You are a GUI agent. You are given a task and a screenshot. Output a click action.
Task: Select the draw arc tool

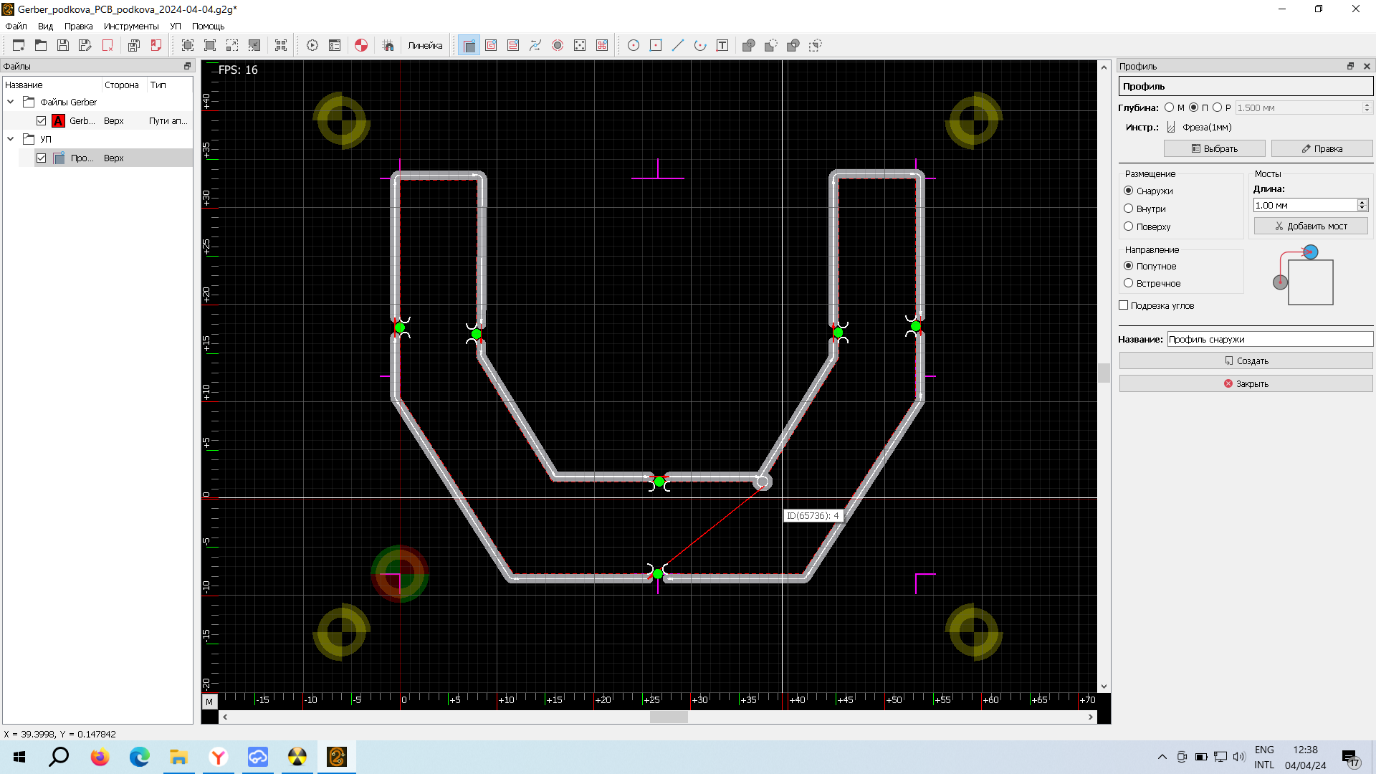point(700,45)
